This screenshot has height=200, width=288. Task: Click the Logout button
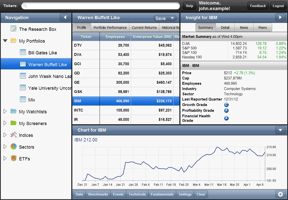click(278, 6)
